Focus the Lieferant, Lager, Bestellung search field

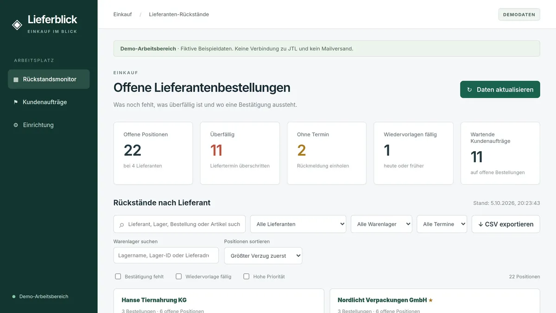coord(179,224)
